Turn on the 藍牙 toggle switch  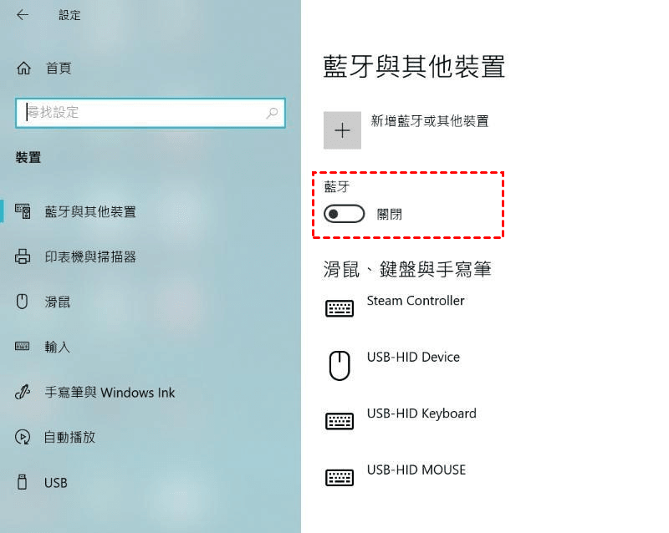point(344,214)
